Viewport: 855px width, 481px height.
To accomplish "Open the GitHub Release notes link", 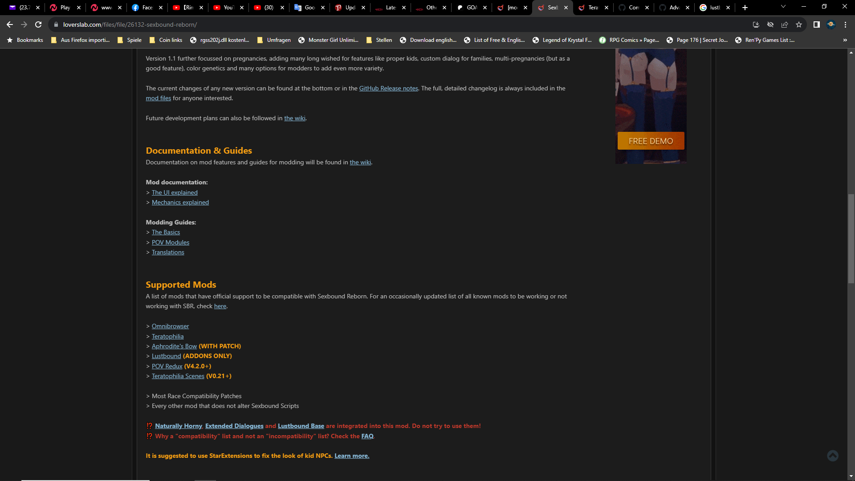I will point(388,88).
